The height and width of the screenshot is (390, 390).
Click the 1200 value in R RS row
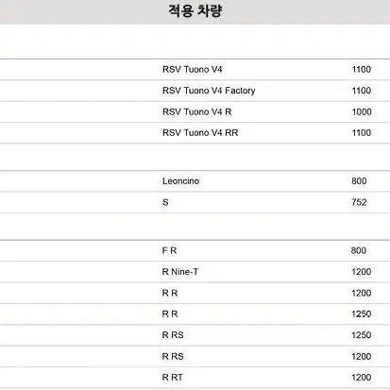[x=362, y=356]
